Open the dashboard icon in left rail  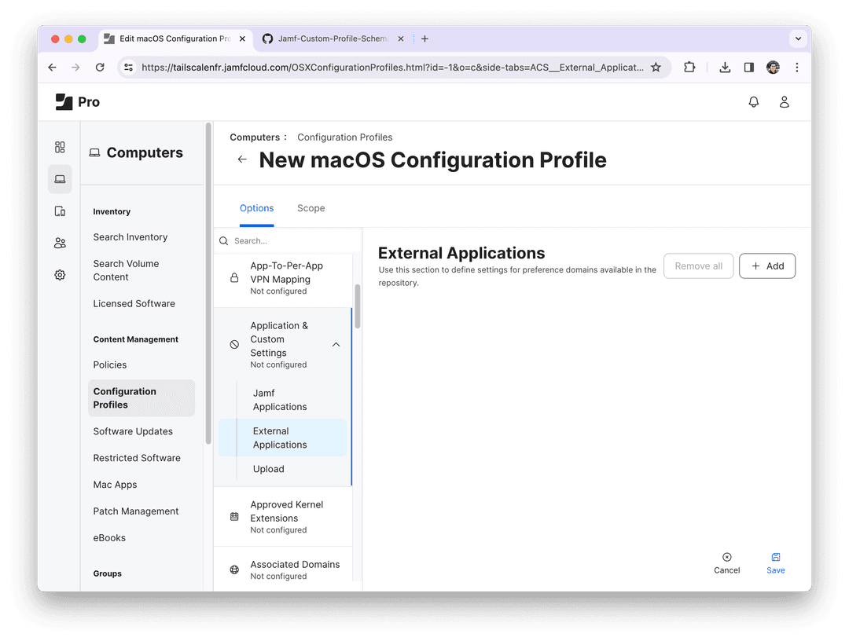coord(60,148)
